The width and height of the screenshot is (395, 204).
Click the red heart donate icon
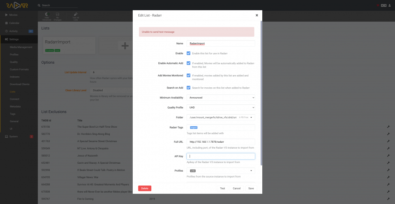click(x=378, y=5)
